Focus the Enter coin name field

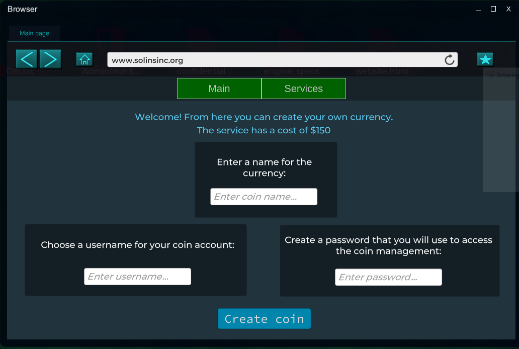pos(264,197)
